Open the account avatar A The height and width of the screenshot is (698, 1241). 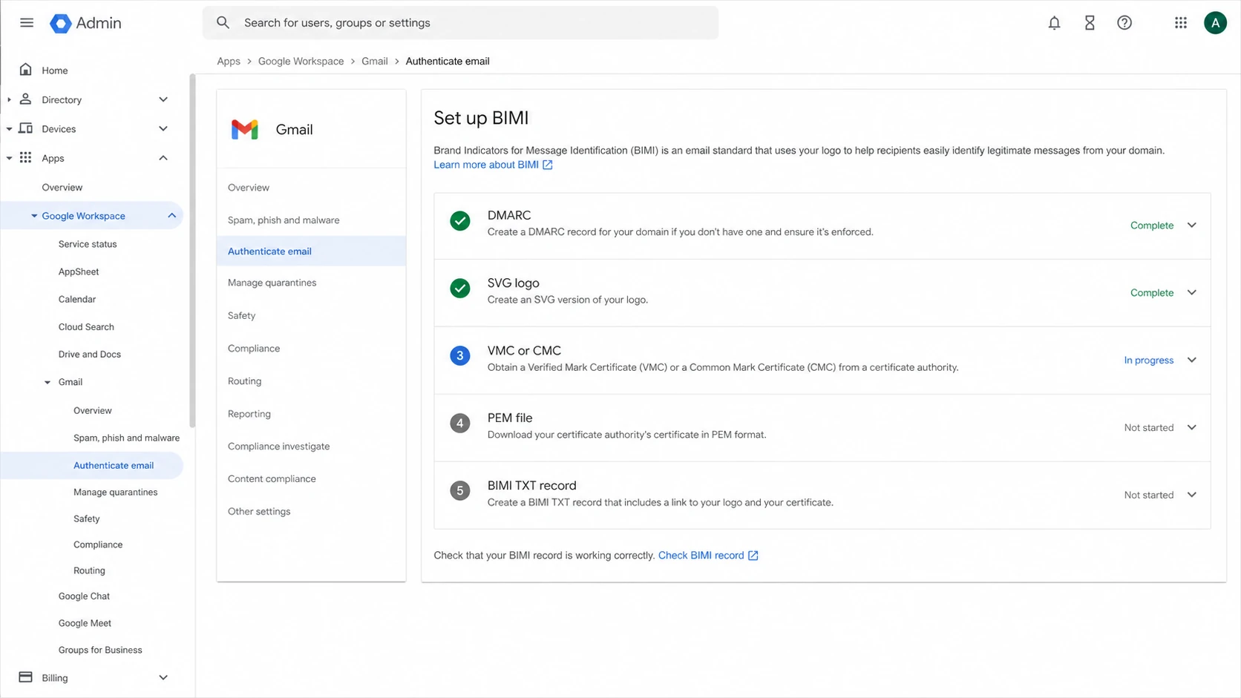(1215, 23)
